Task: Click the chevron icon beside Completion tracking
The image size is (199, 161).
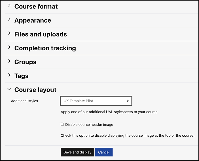Action: (x=9, y=48)
